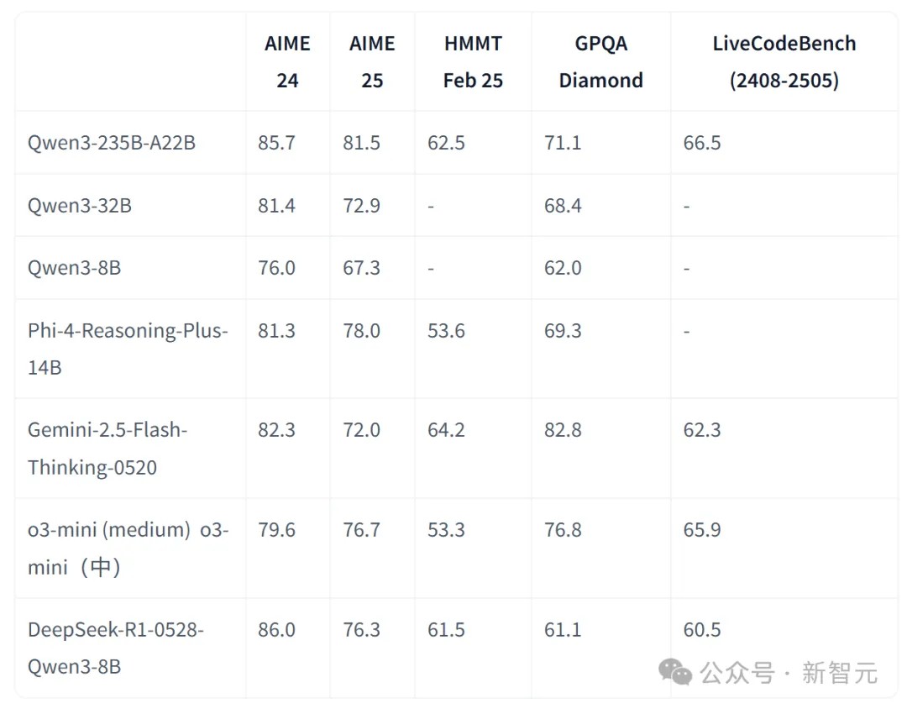Select the Qwen3-235B-A22B row label
This screenshot has width=907, height=709.
click(x=112, y=142)
